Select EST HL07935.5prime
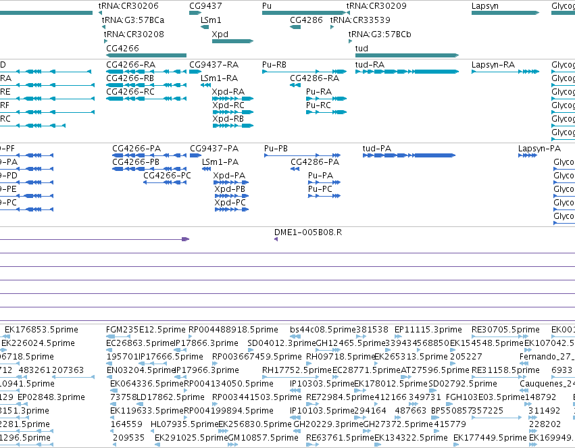 point(184,424)
